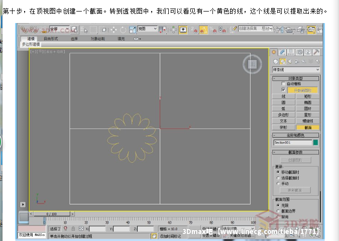Collapse the 截面参数 rollout
The image size is (339, 241).
pos(295,152)
